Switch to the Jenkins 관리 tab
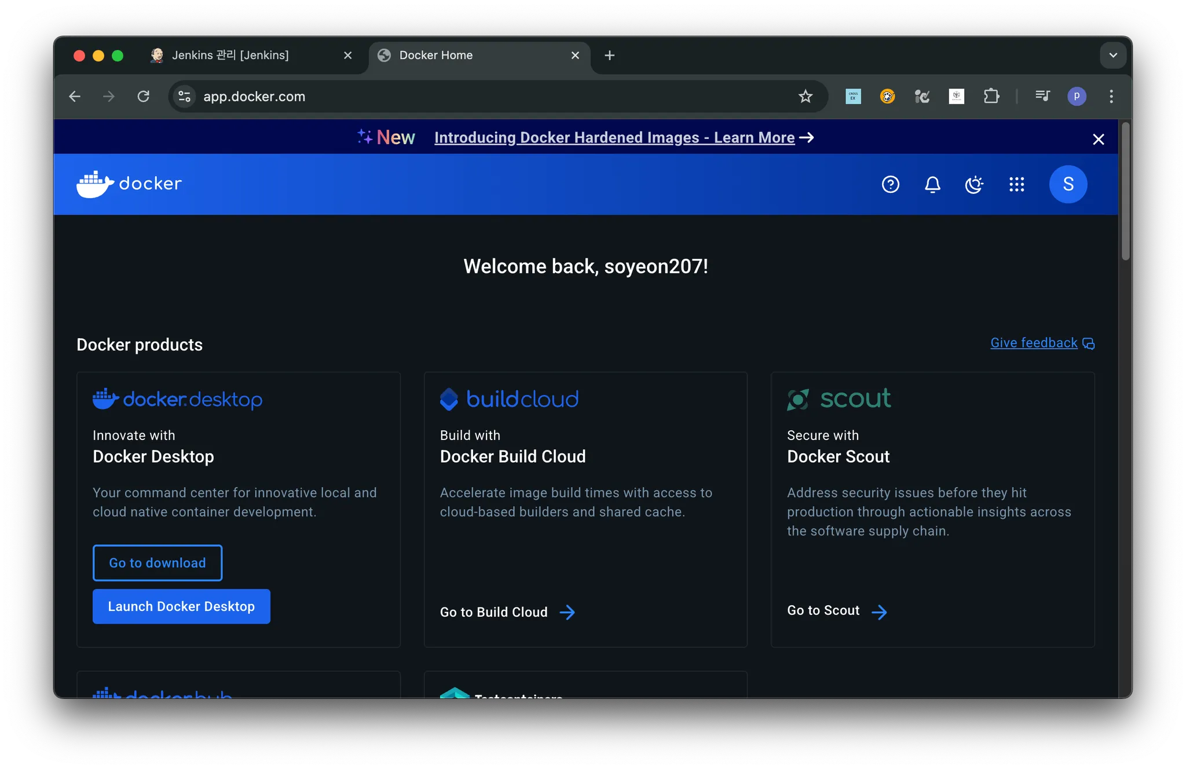Viewport: 1186px width, 769px height. tap(243, 56)
